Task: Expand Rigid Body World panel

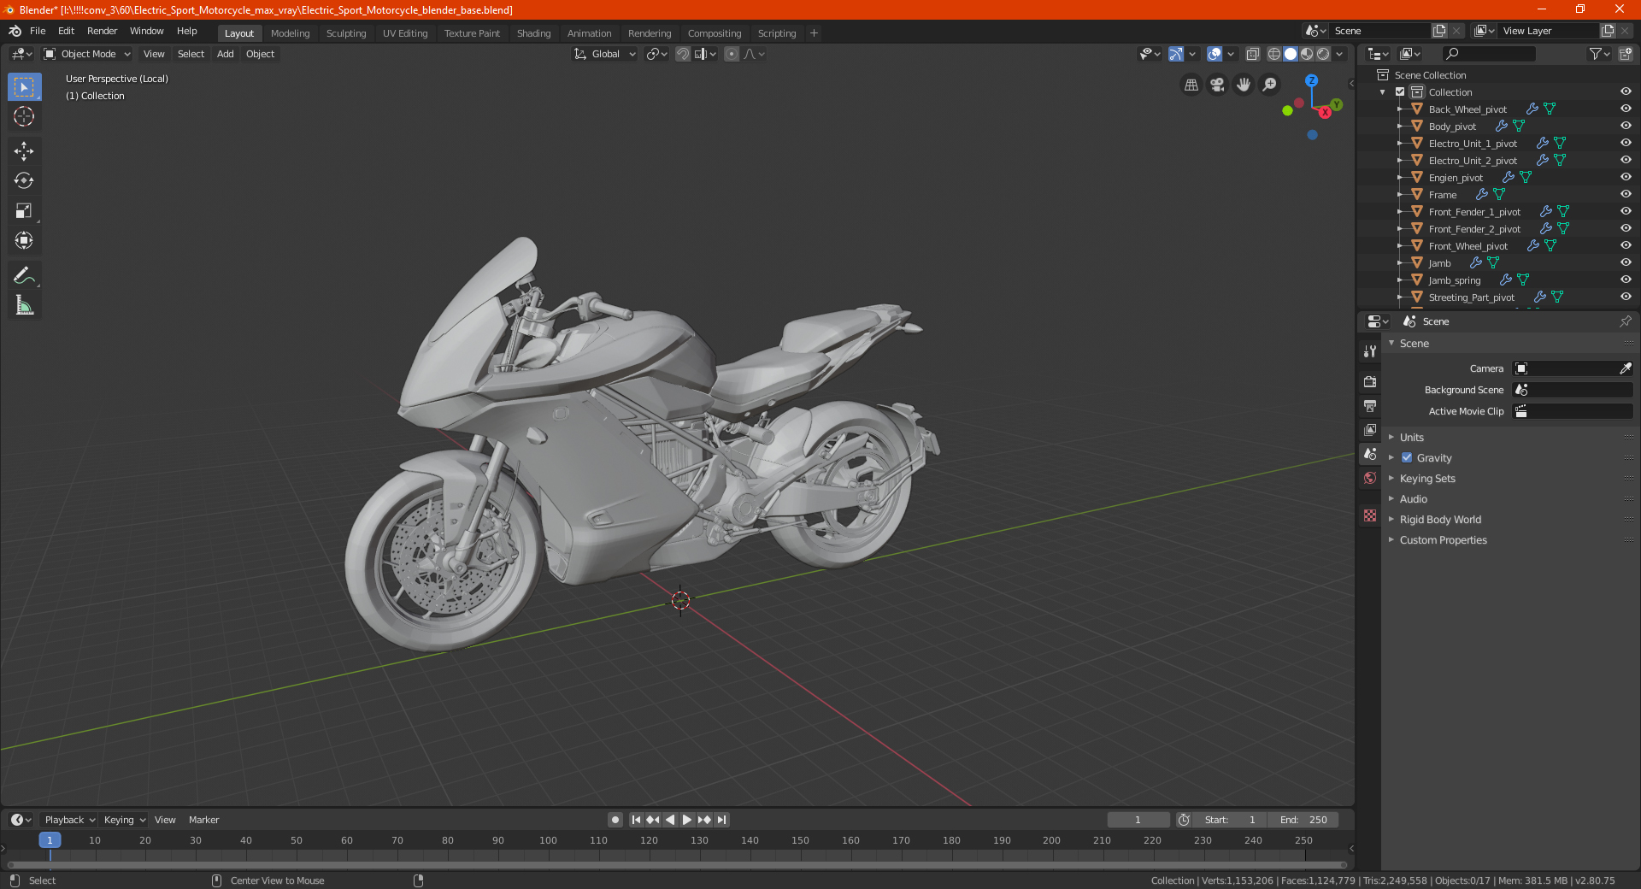Action: tap(1439, 520)
